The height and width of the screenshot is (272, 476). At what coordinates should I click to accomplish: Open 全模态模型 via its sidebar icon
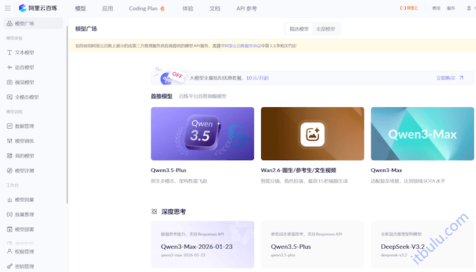pos(10,97)
